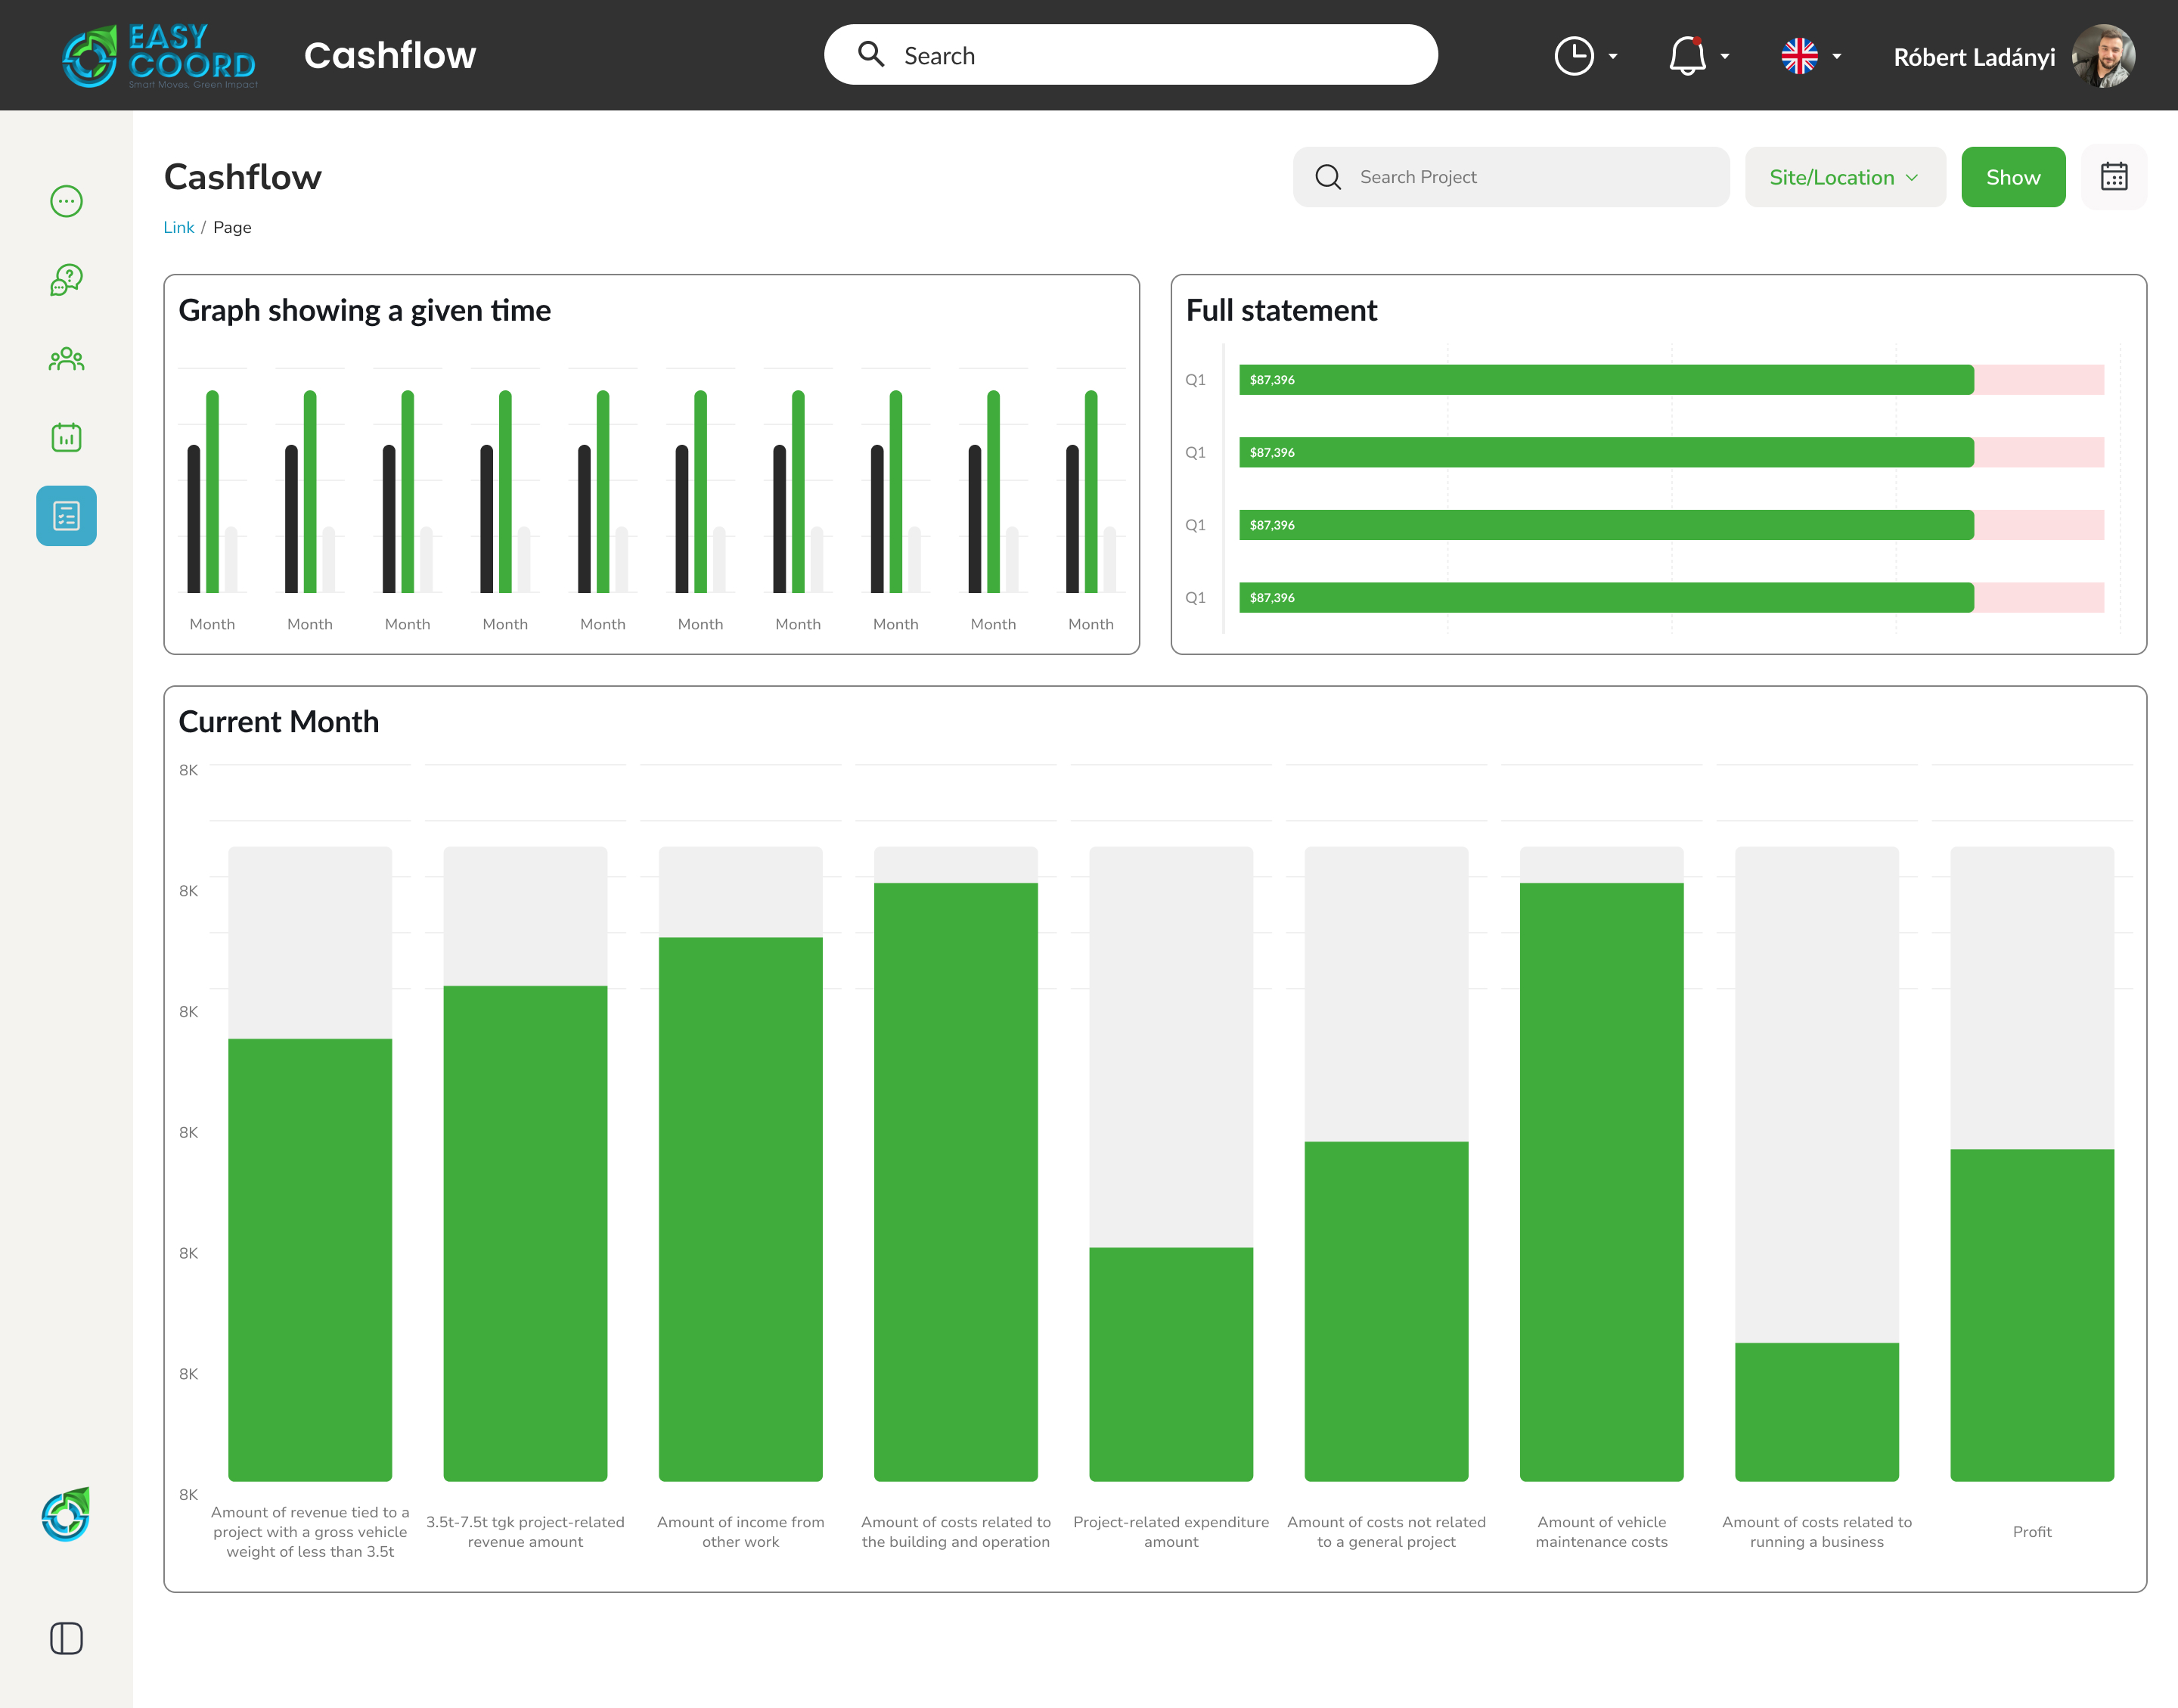The image size is (2178, 1708).
Task: Open the calendar chart sidebar icon
Action: point(66,437)
